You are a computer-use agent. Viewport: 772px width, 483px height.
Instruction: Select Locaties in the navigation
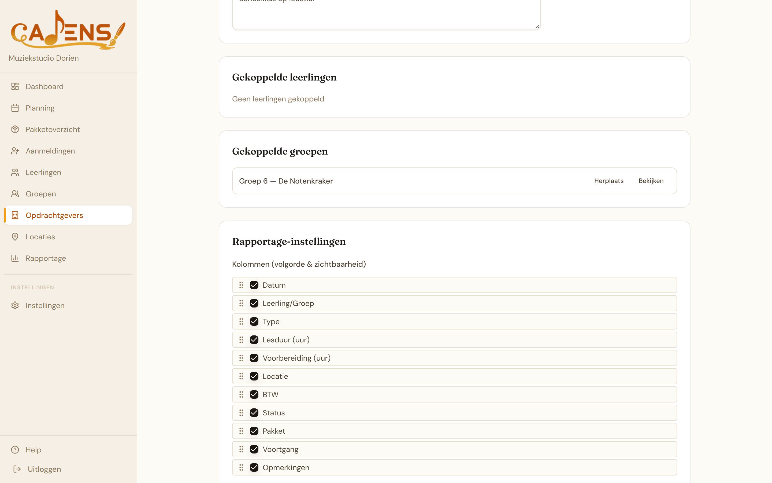tap(68, 237)
